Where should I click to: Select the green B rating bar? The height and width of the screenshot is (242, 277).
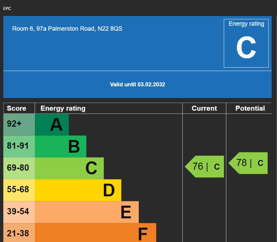61,146
